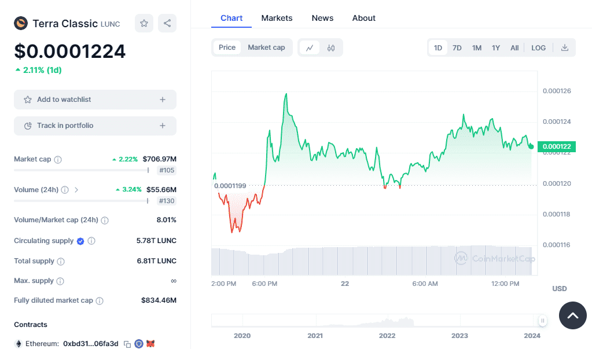Screen dimensions: 592x349
Task: Click the plus icon on Add to watchlist
Action: click(x=163, y=100)
